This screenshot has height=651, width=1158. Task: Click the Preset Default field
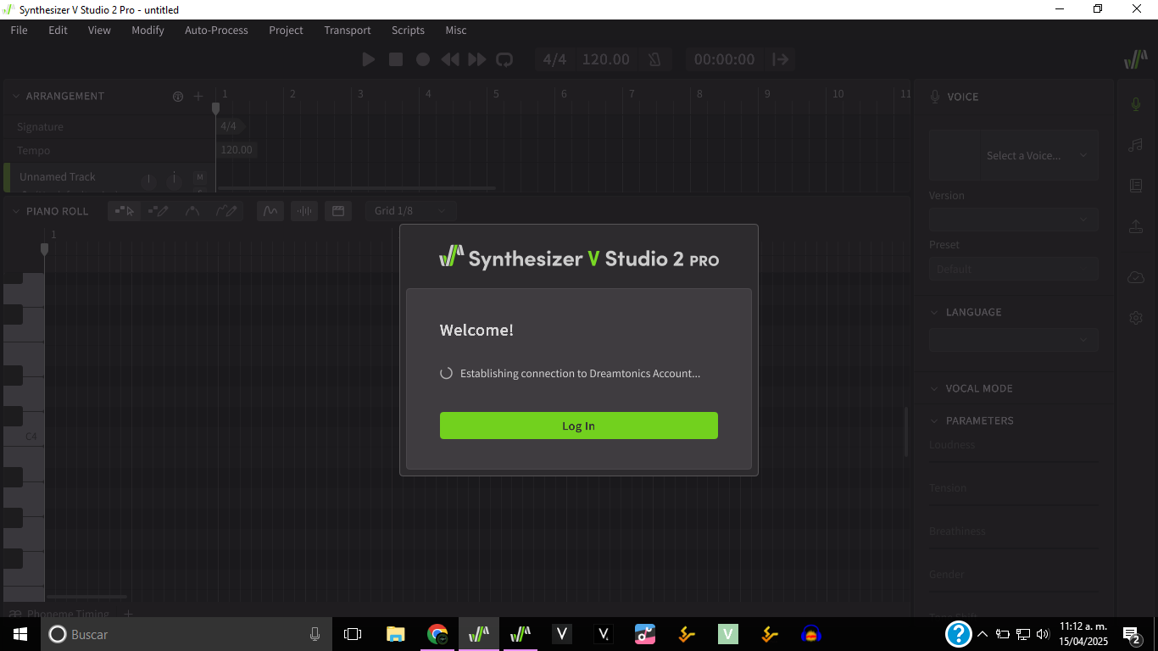(x=1014, y=269)
